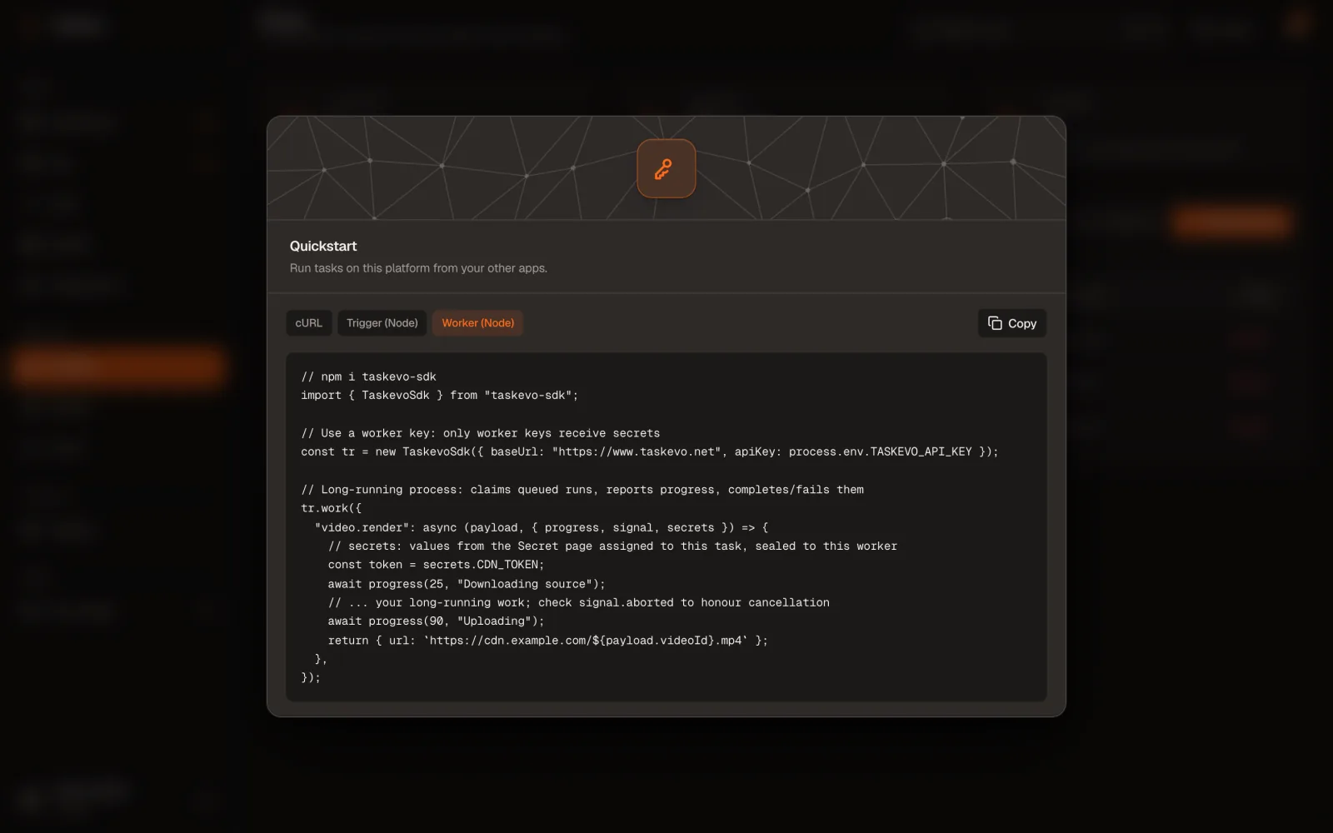
Task: Click the "// npm i taskevo-sdk" comment line
Action: 368,377
